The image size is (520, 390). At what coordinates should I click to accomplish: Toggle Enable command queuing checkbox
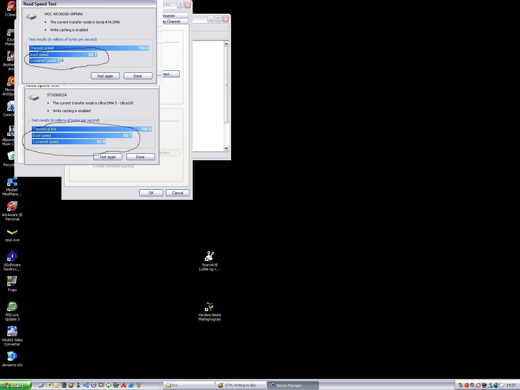[x=90, y=166]
